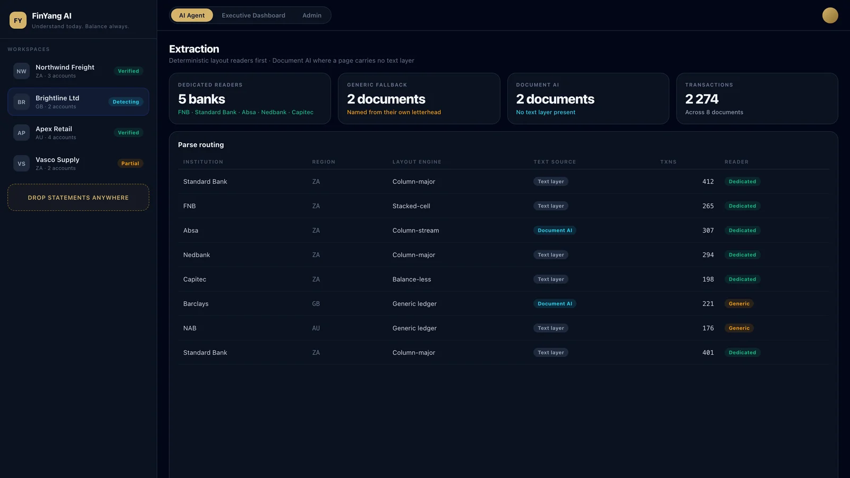
Task: Go to the Admin tab
Action: [x=312, y=15]
